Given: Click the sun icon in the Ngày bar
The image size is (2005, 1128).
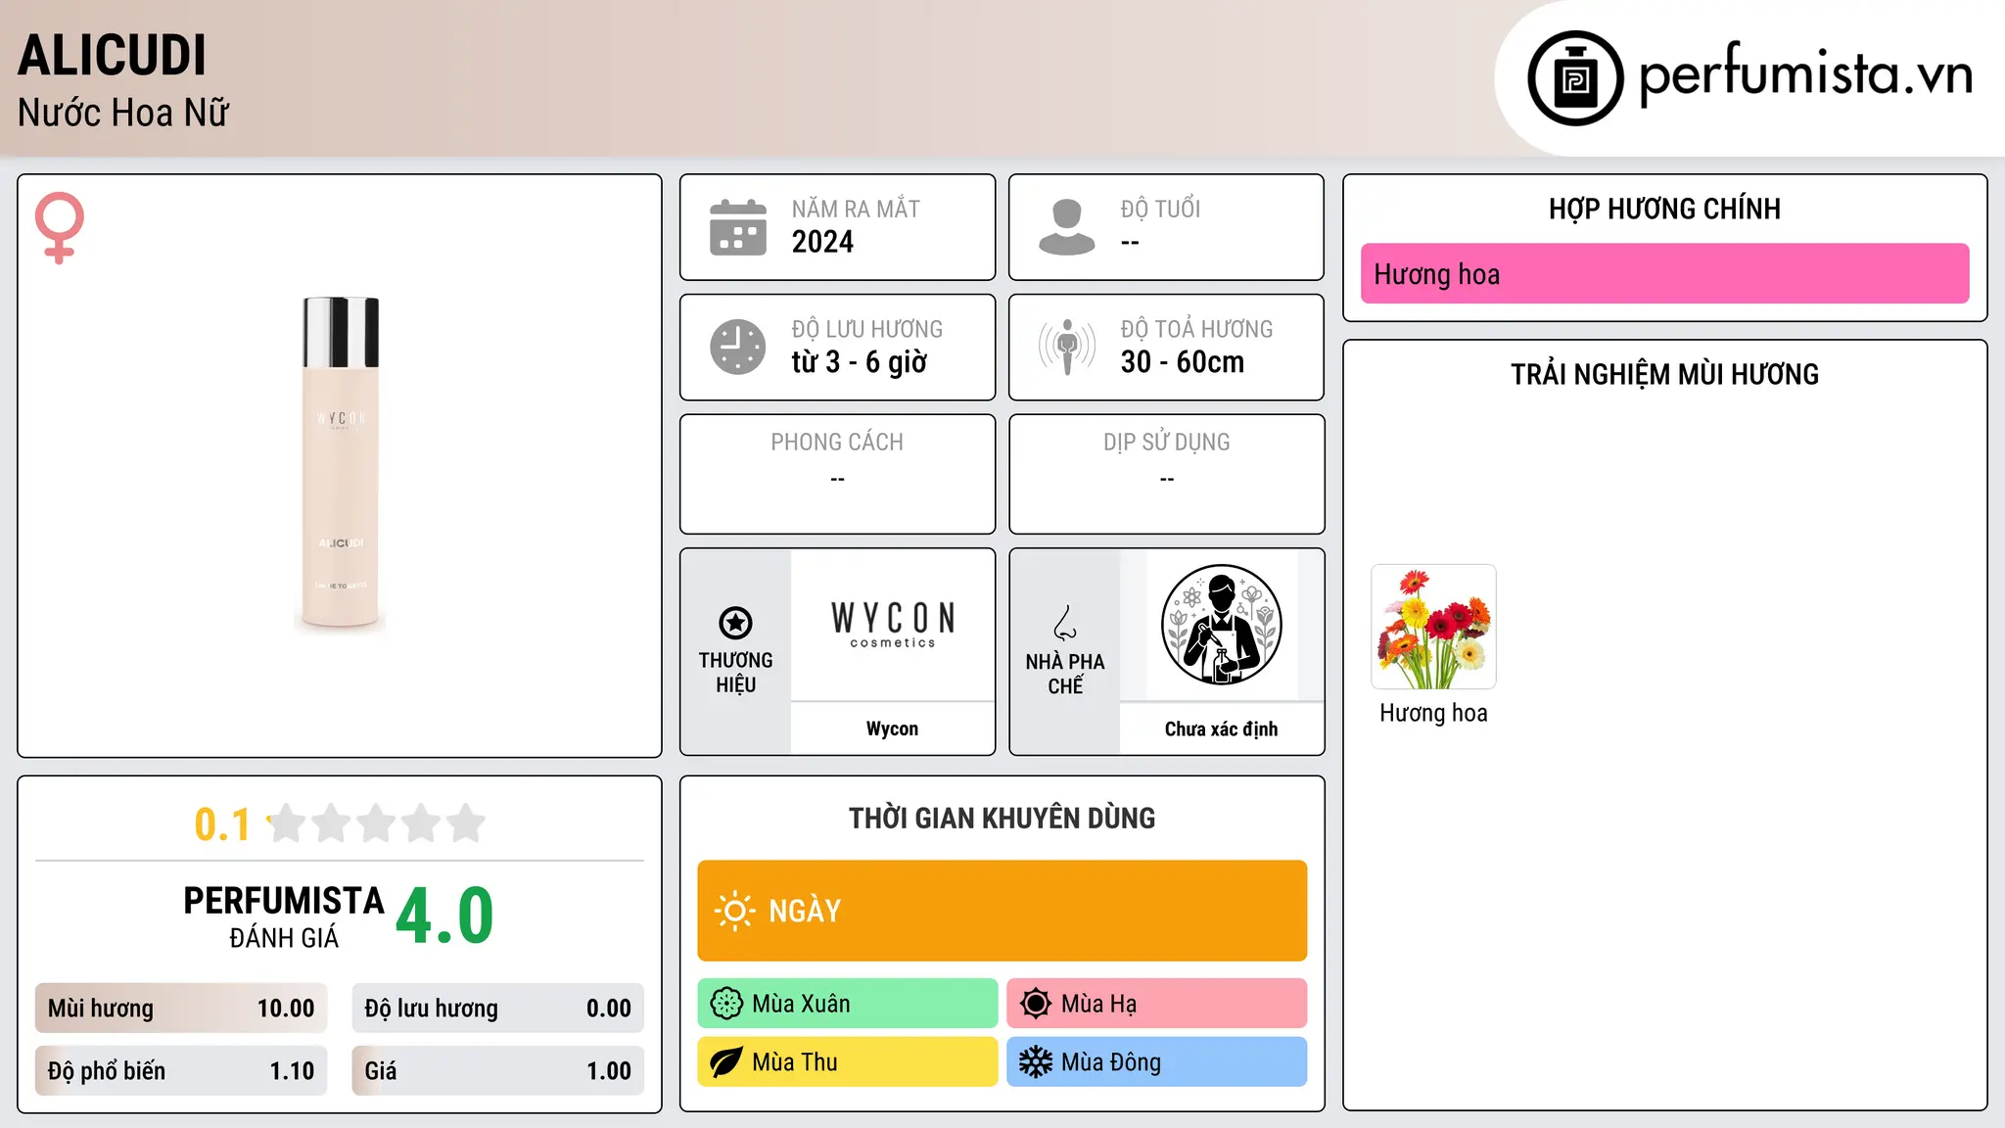Looking at the screenshot, I should [x=734, y=911].
